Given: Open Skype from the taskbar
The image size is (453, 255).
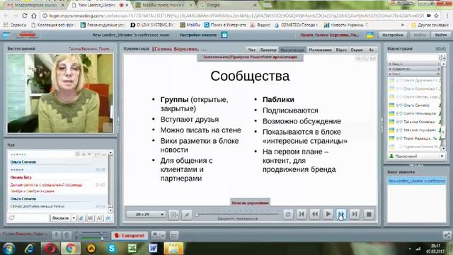Looking at the screenshot, I should point(112,249).
